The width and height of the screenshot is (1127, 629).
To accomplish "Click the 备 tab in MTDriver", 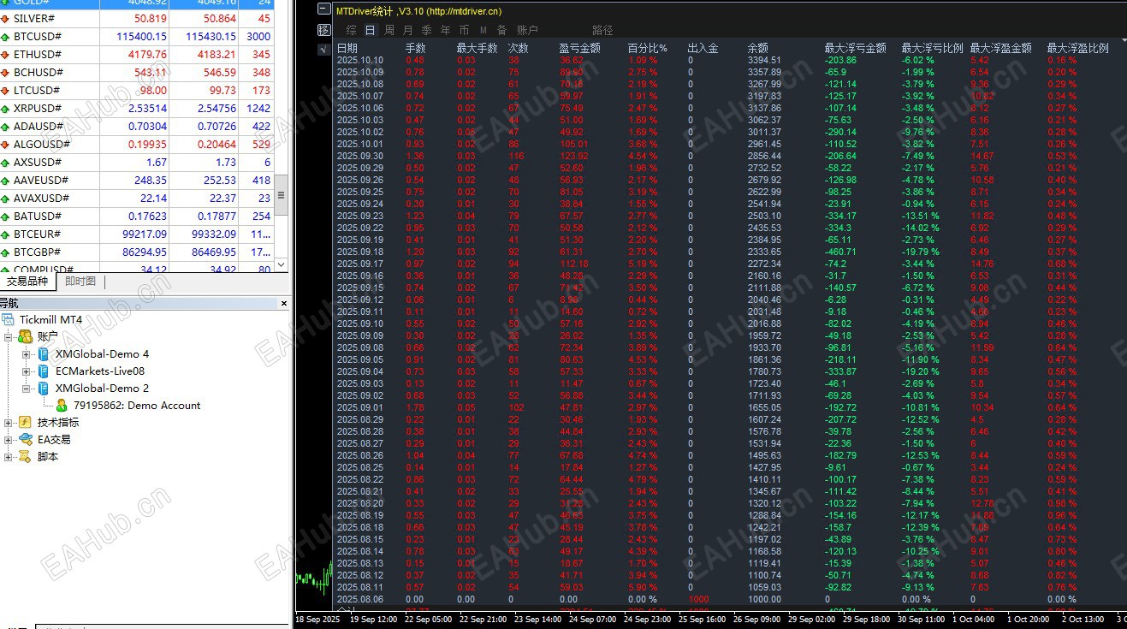I will click(501, 30).
